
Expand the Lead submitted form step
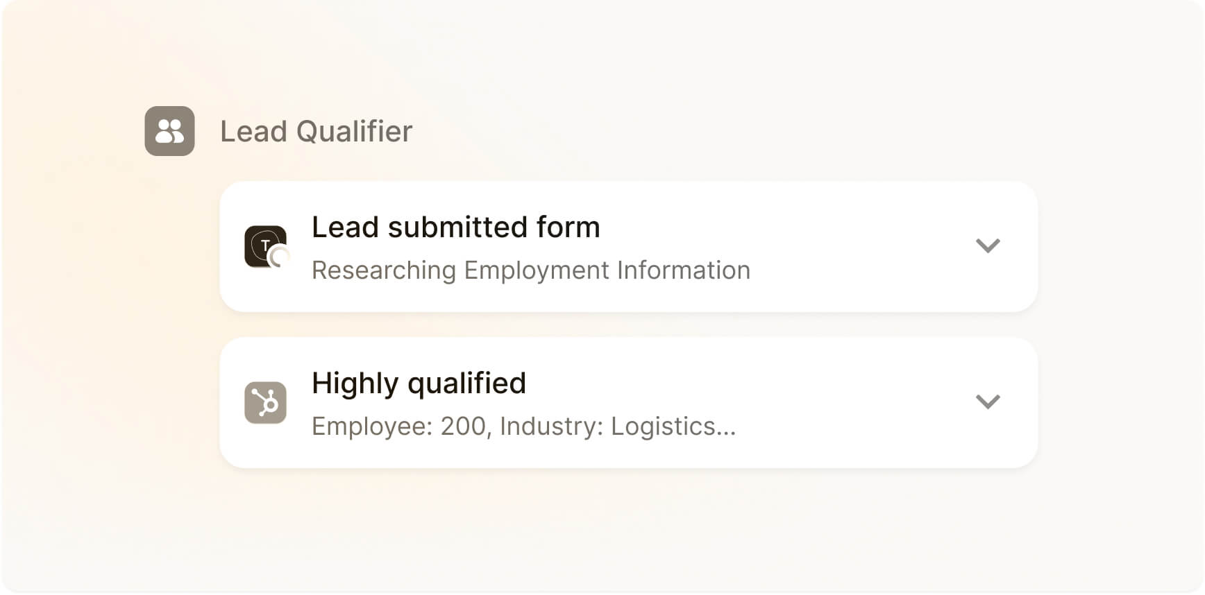(x=987, y=245)
